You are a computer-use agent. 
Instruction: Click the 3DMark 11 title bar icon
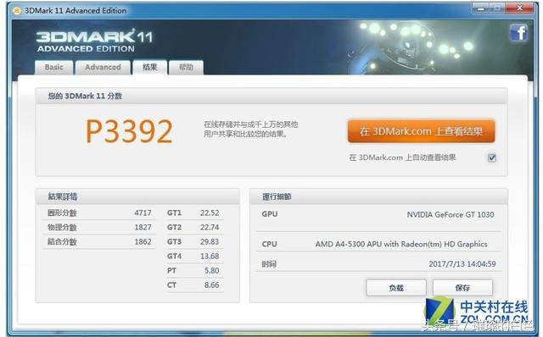click(16, 11)
